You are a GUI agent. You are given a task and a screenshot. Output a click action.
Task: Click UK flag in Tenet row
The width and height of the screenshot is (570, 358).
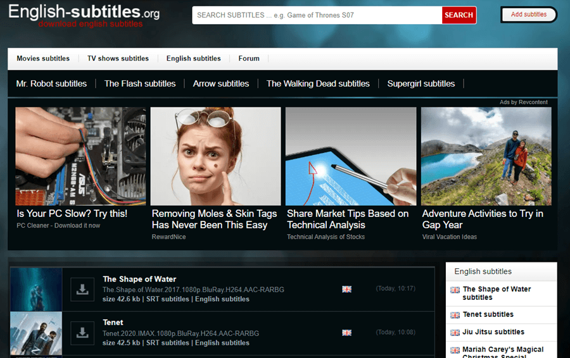coord(347,333)
